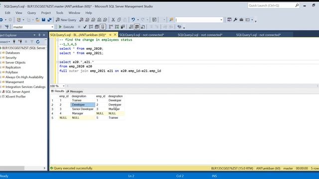Expand the Server Objects node
The image size is (319, 179).
pyautogui.click(x=0, y=63)
